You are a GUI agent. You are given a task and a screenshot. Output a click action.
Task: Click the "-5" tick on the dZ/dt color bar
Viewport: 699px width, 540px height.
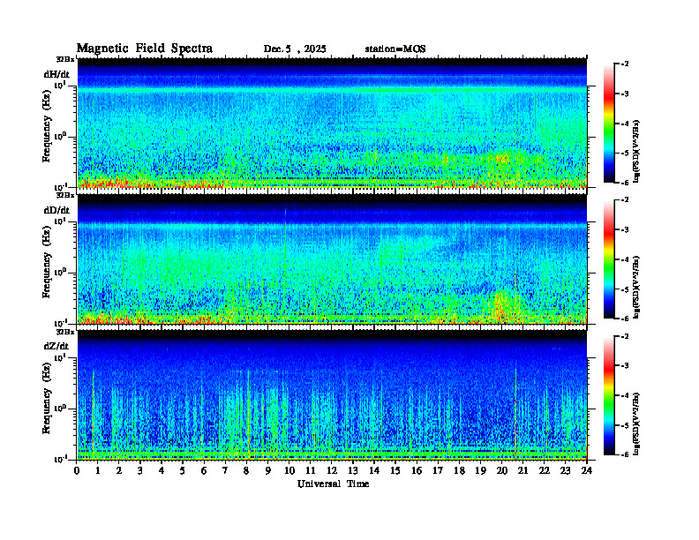tap(625, 425)
